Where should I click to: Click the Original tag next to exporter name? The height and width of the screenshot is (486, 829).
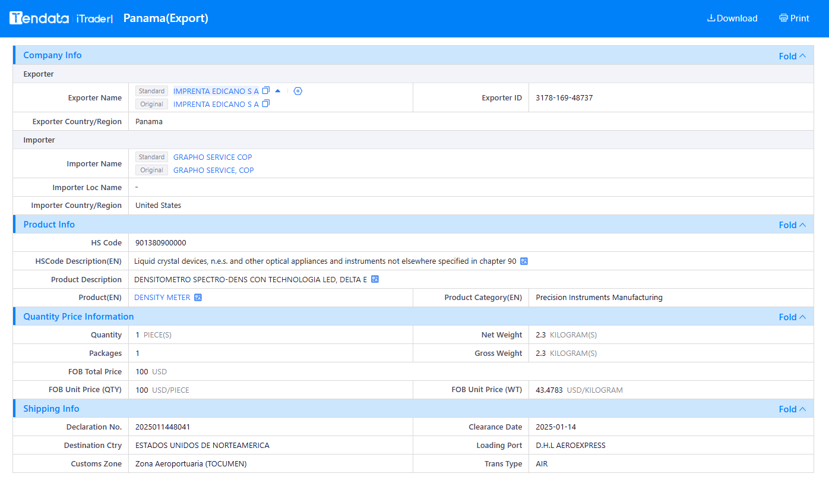click(x=151, y=104)
